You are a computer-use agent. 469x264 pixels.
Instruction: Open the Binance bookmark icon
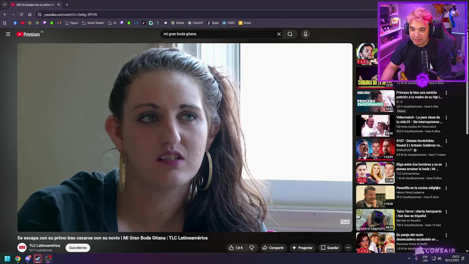click(30, 23)
